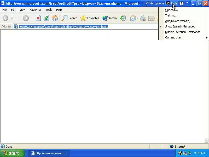Open the Media pane with globe button

click(109, 18)
